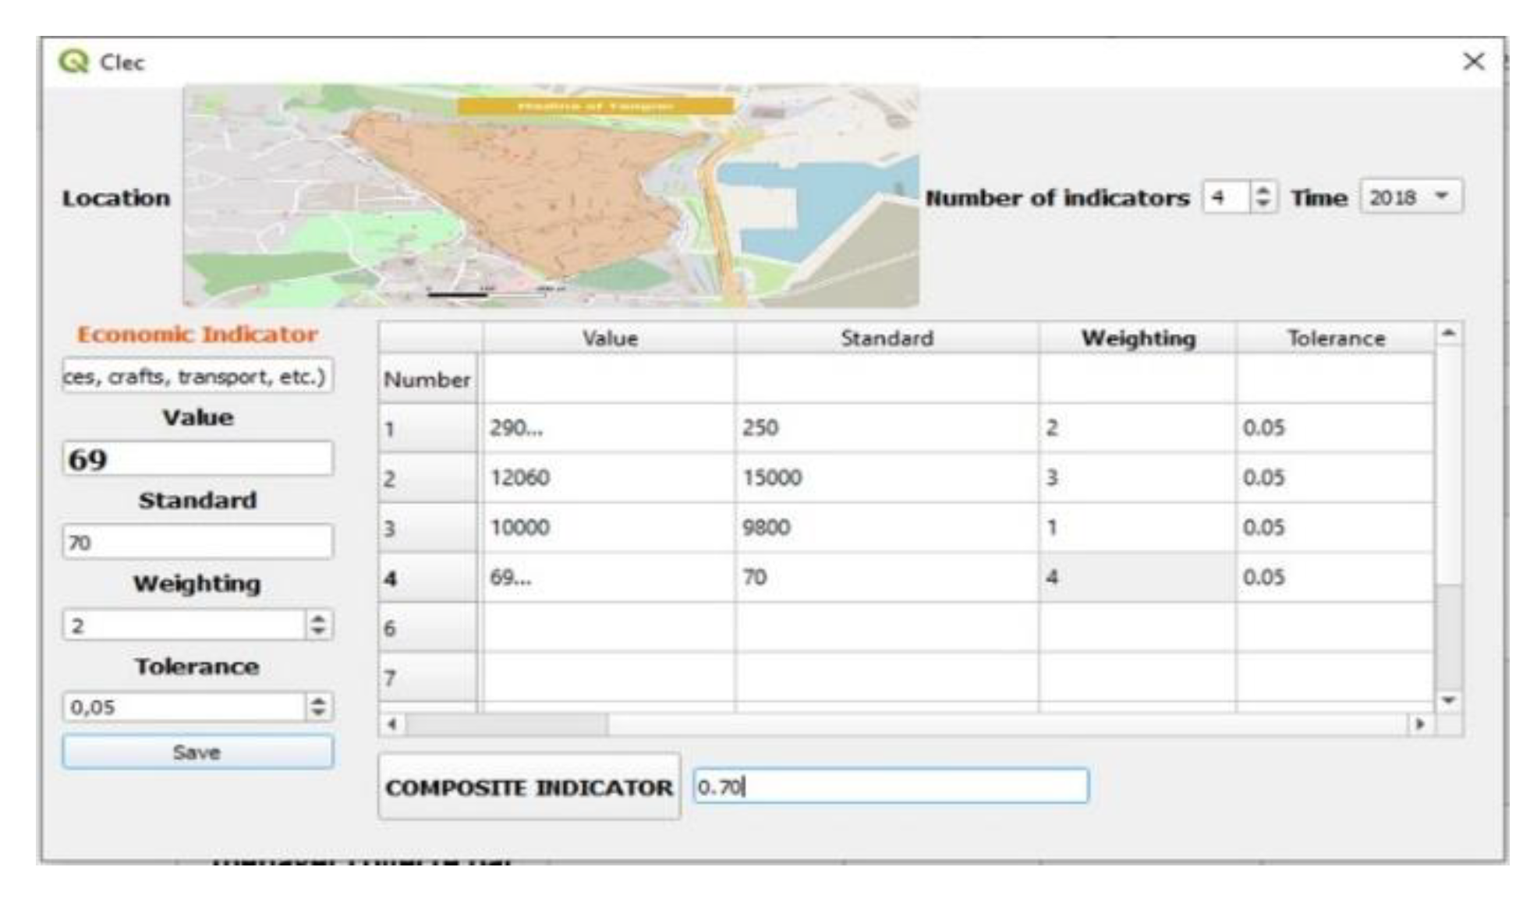
Task: Click the economic indicator name text field
Action: coord(197,377)
